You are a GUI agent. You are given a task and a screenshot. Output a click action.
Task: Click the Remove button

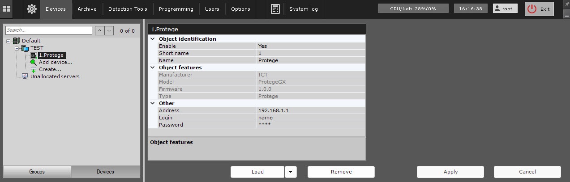click(341, 172)
